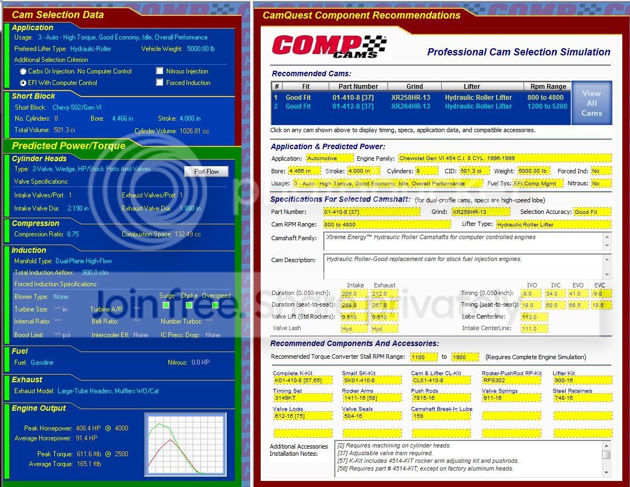Click the Camshaft Break-In Lube field 159
The height and width of the screenshot is (487, 630).
(x=441, y=416)
